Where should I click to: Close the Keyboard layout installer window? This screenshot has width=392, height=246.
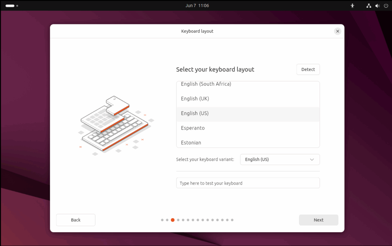tap(338, 31)
